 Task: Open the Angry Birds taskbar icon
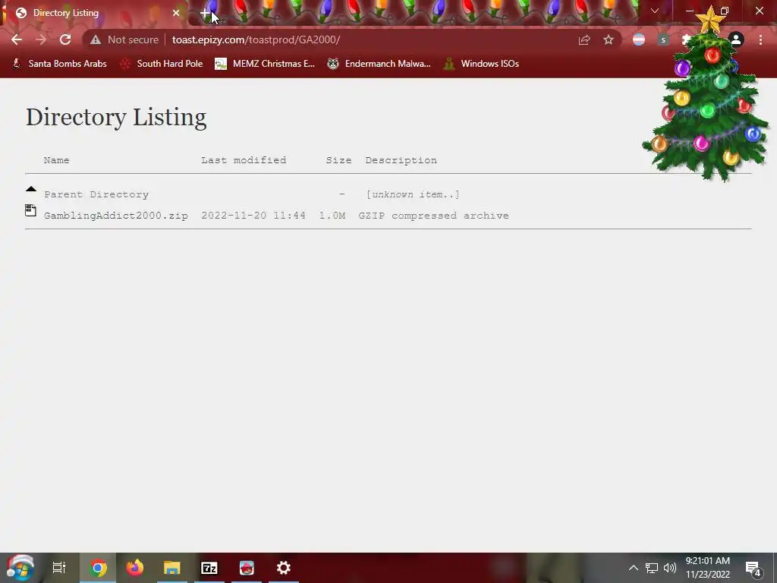pyautogui.click(x=247, y=568)
